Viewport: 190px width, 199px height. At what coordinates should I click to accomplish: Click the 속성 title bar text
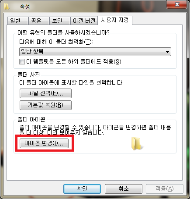25,7
